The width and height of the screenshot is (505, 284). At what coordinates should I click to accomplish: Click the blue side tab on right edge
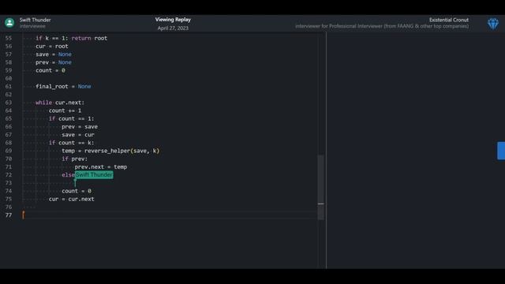(x=501, y=151)
